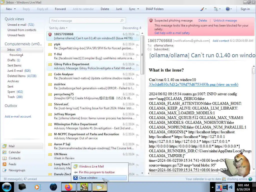This screenshot has height=192, width=256.
Task: Flag the SteveLauC message
Action: tap(137, 105)
